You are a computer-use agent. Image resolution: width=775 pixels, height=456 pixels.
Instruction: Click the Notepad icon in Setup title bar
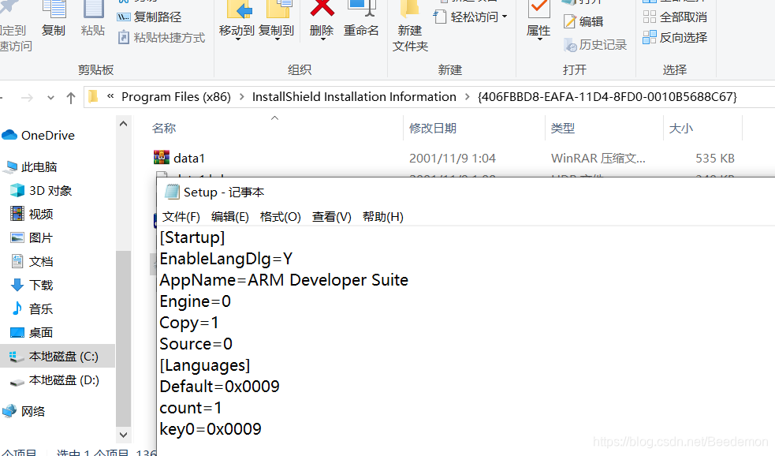pos(172,192)
